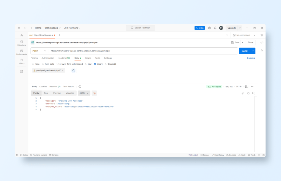
Task: Select the form-data body option
Action: [x=48, y=64]
